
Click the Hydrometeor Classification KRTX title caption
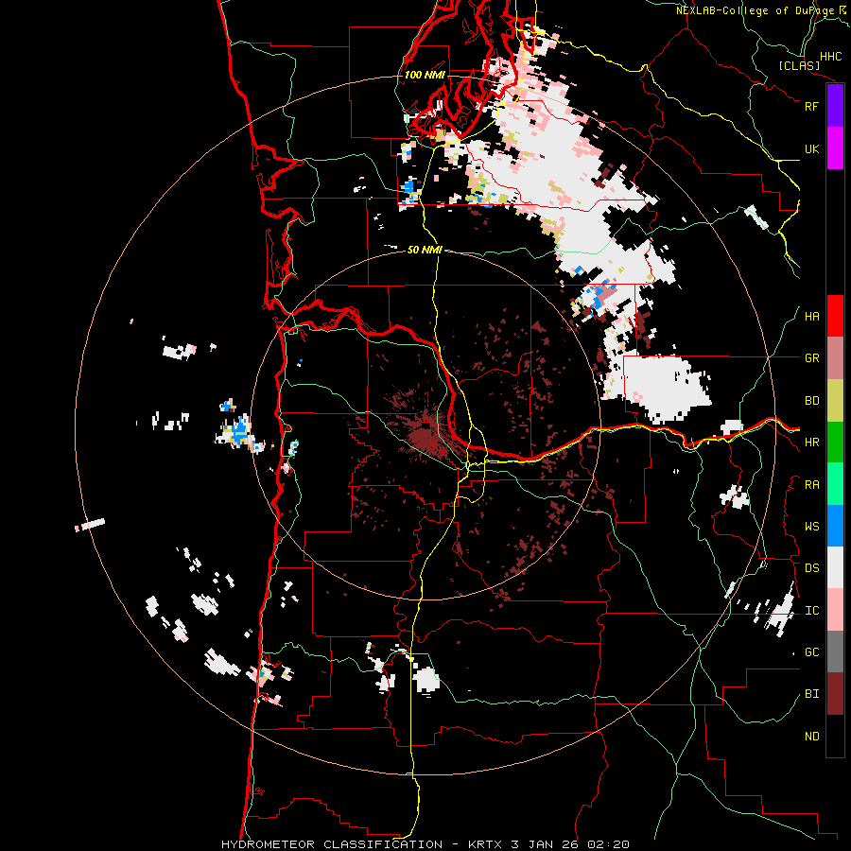pyautogui.click(x=425, y=844)
